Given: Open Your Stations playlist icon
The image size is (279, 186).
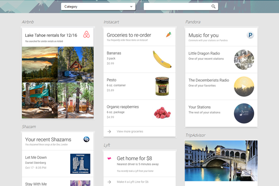Looking at the screenshot, I should click(x=244, y=113).
